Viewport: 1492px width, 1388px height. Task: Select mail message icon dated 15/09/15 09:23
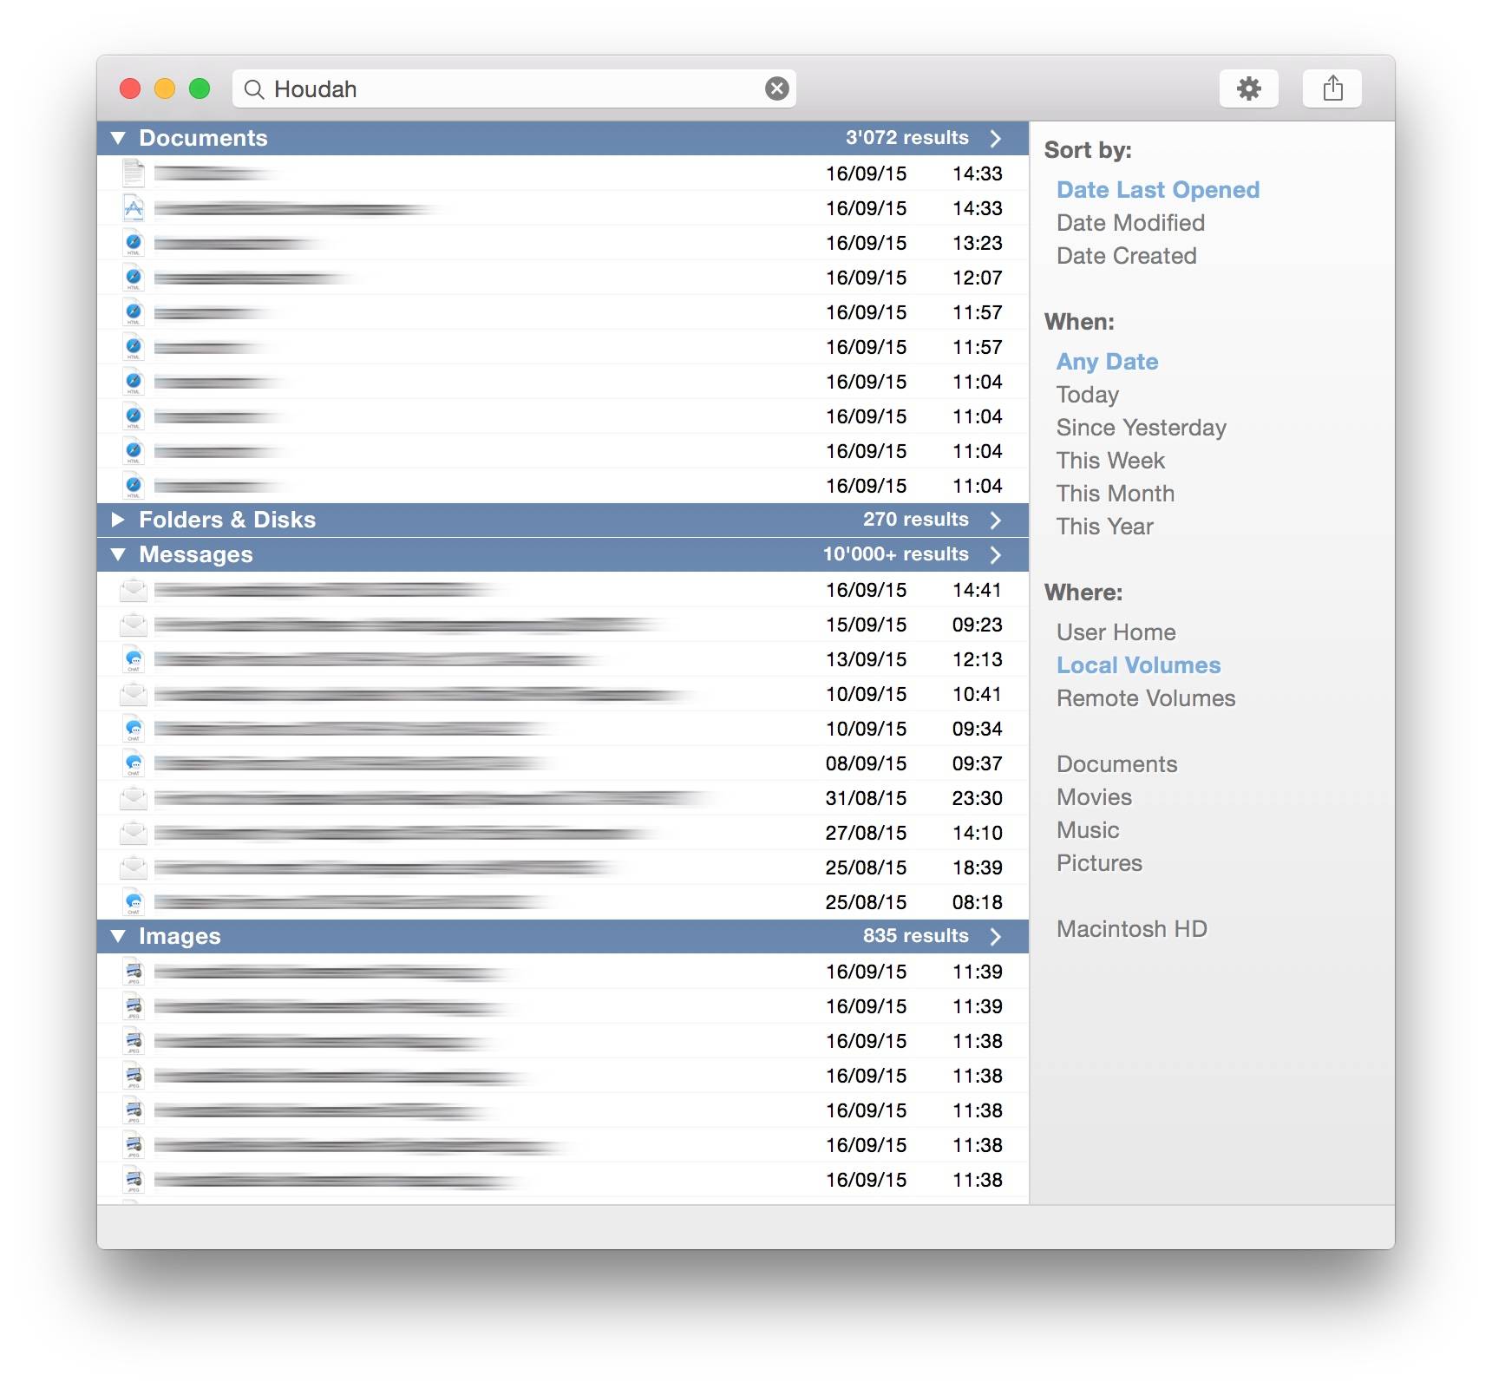134,625
